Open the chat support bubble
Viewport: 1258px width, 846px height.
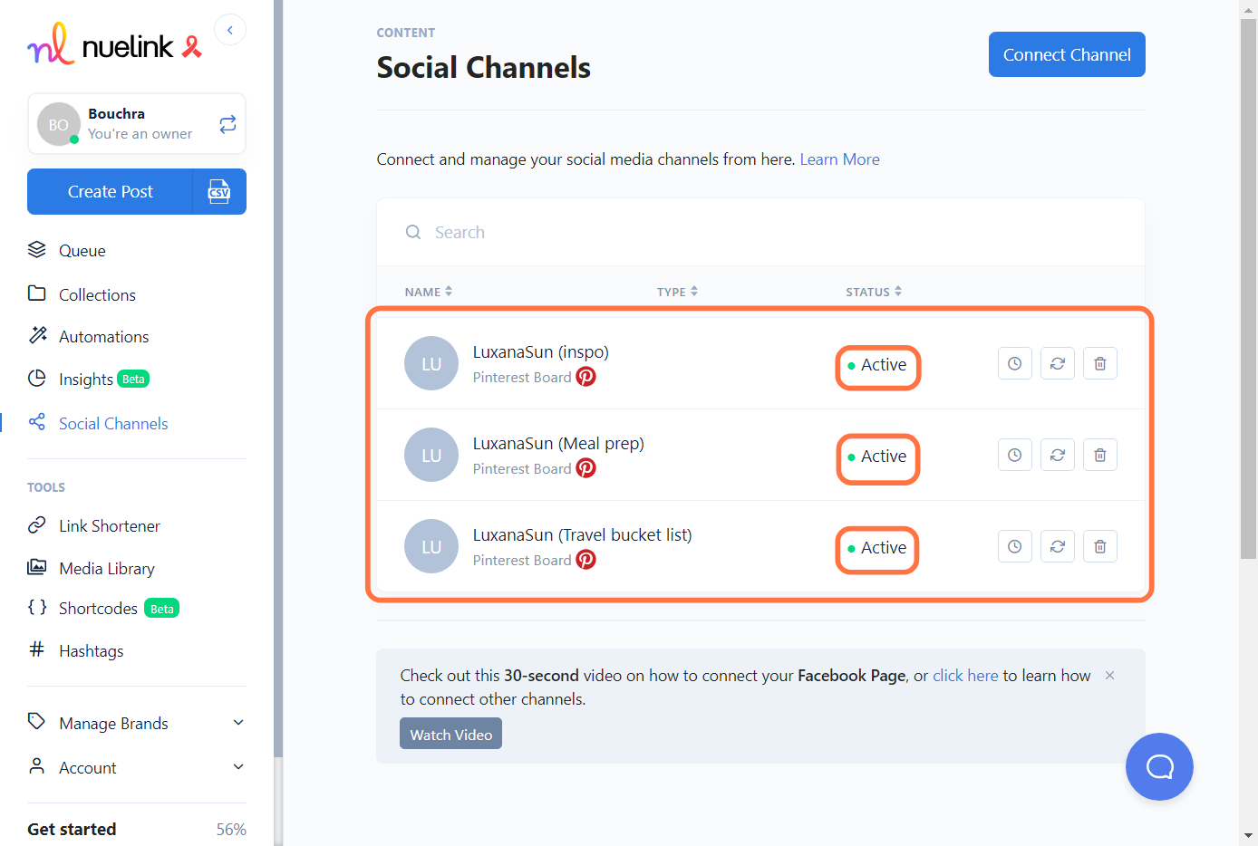click(x=1158, y=766)
